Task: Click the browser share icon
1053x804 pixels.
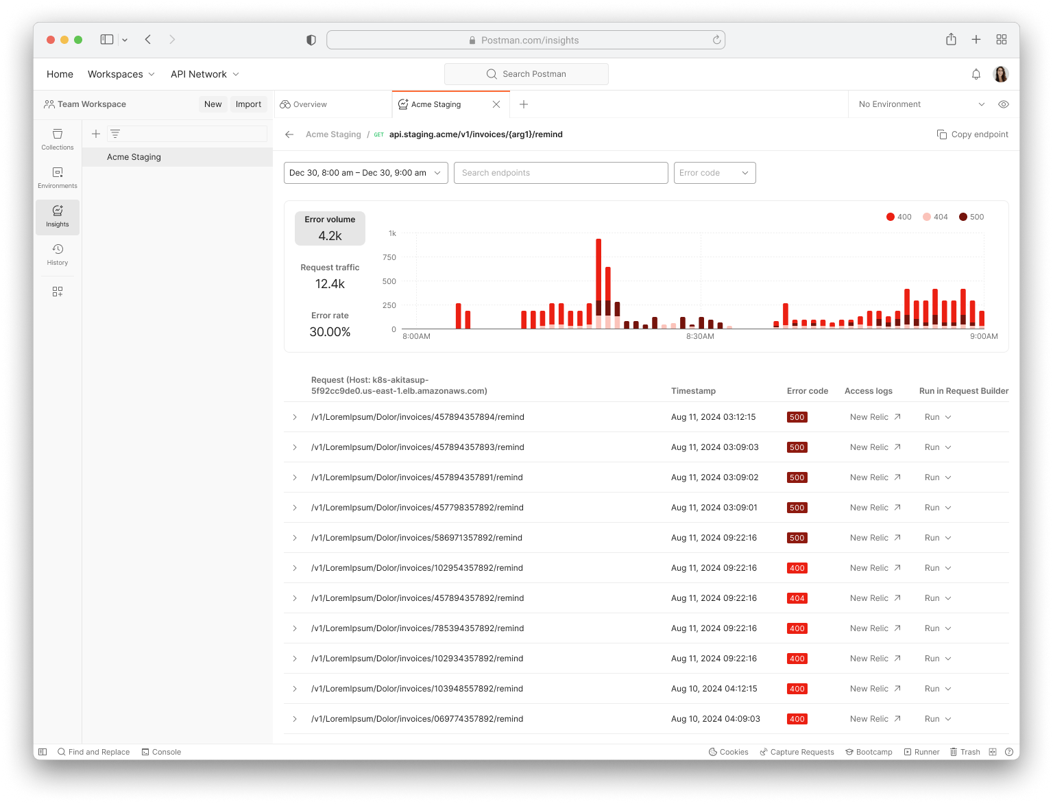Action: pos(951,40)
